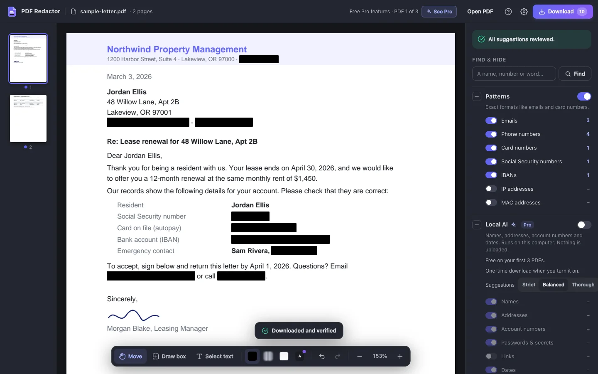Screen dimensions: 598x374
Task: Click Open PDF
Action: point(480,12)
